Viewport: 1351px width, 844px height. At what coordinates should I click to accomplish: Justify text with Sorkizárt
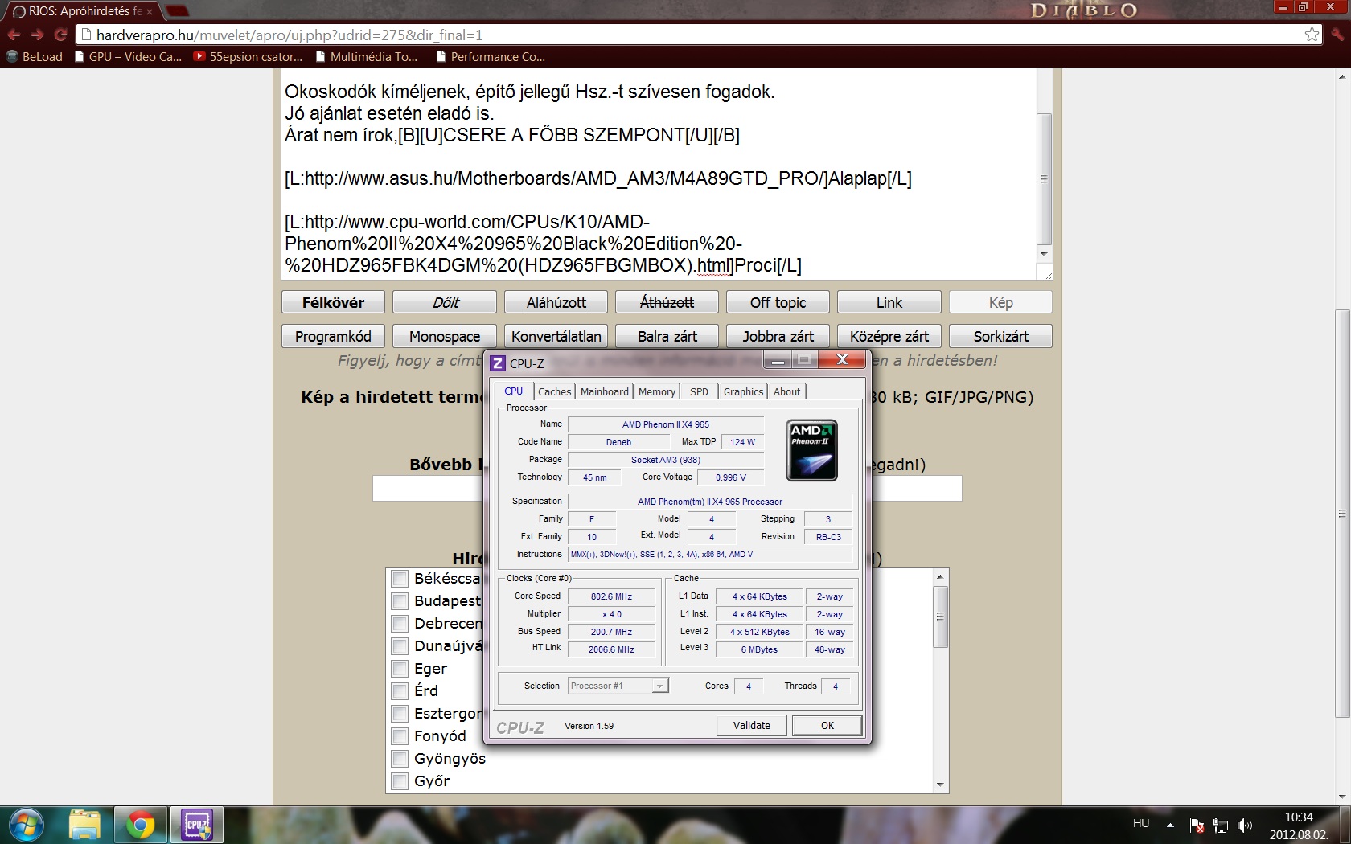(x=1000, y=336)
